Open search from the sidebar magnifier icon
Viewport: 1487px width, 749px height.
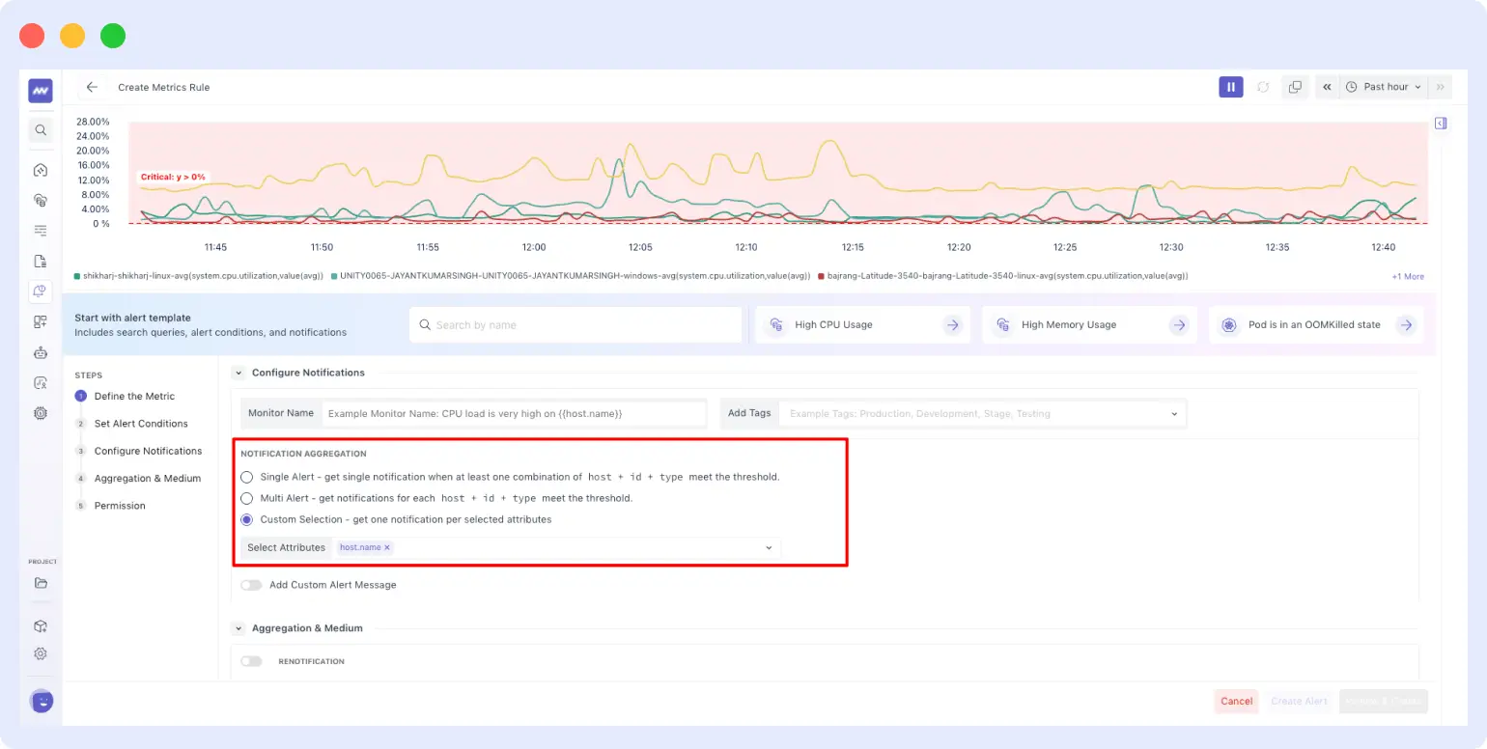41,129
